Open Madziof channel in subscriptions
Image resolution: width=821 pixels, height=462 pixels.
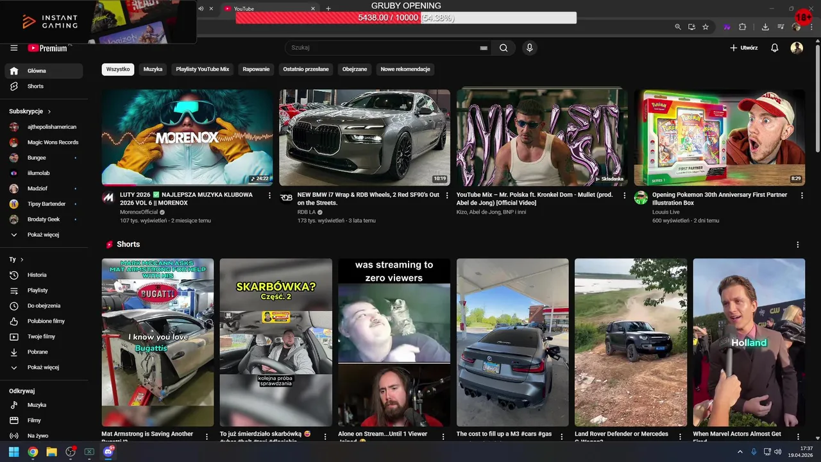point(44,189)
